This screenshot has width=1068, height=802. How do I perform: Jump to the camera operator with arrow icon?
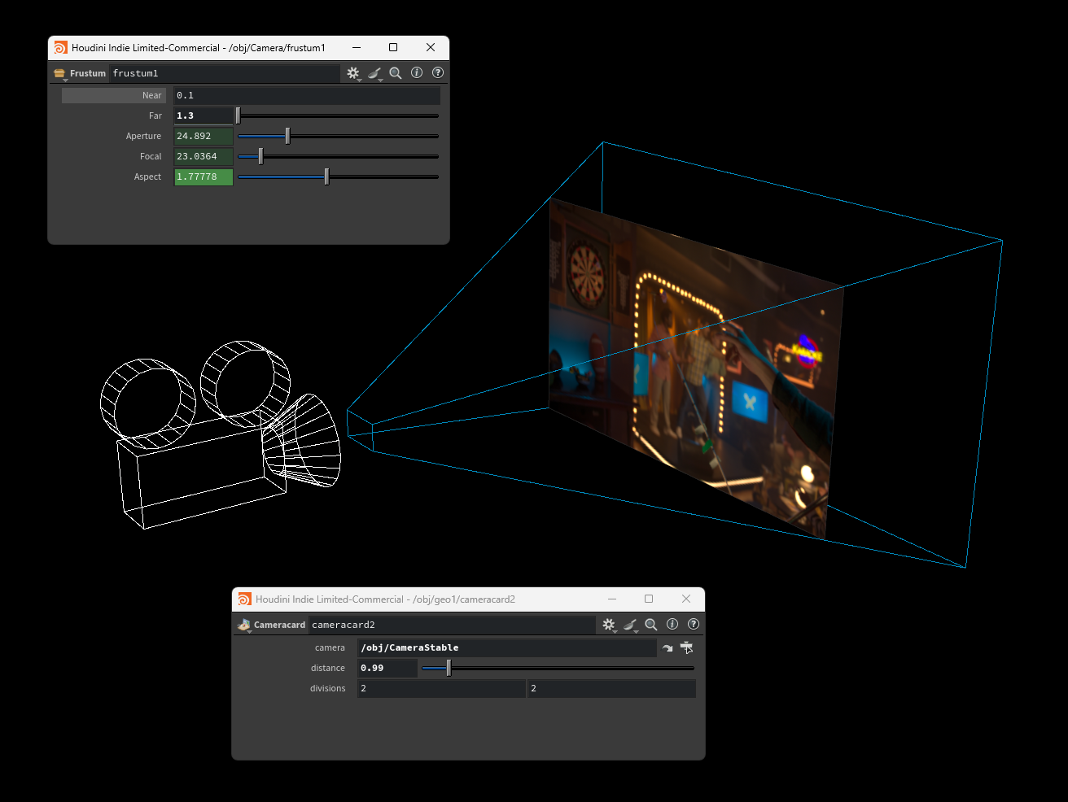click(667, 648)
